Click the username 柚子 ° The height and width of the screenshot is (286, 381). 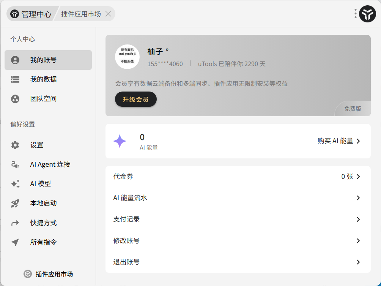pyautogui.click(x=158, y=52)
